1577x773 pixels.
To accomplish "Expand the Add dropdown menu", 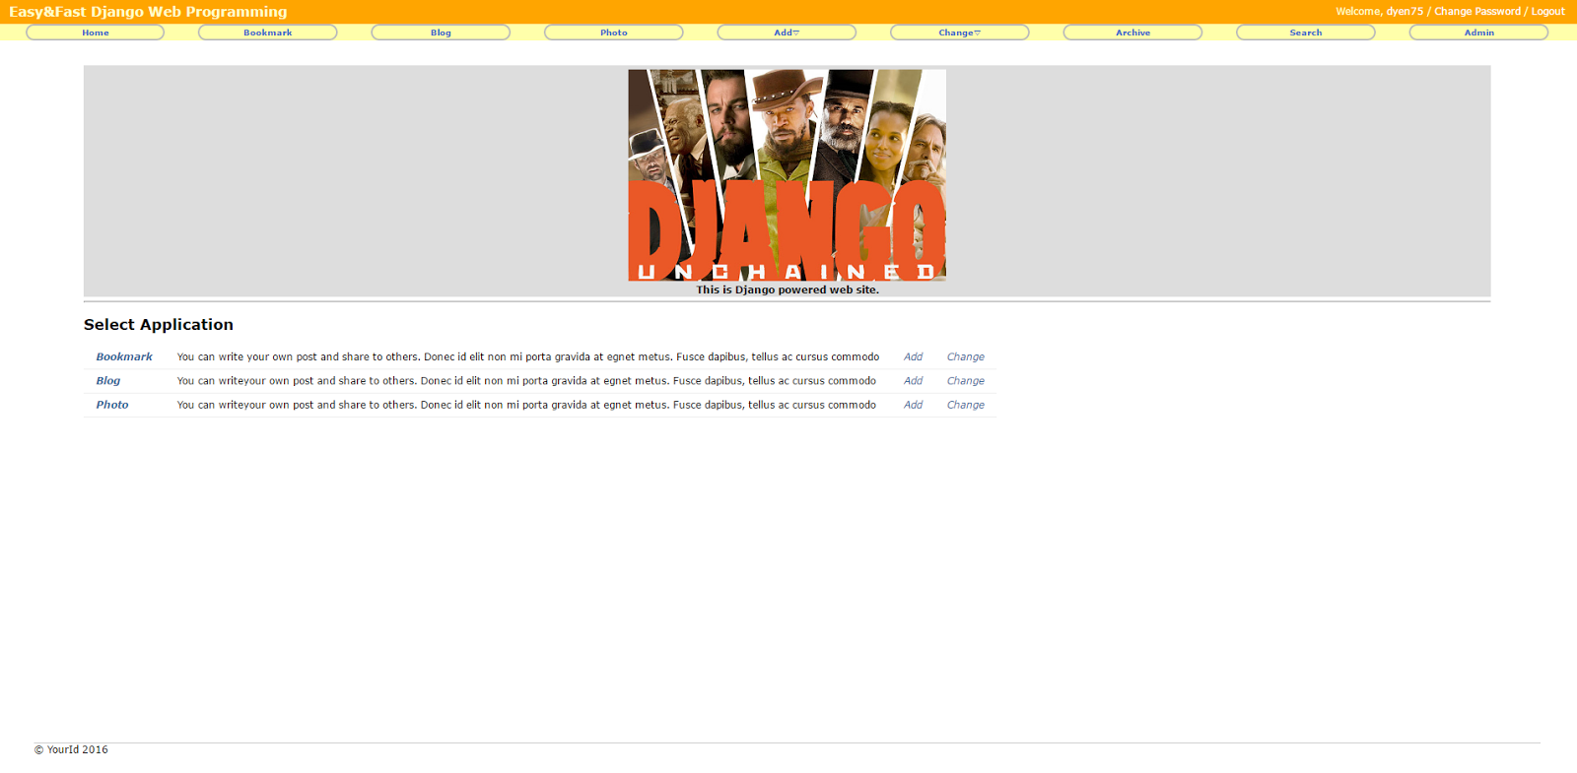I will coord(787,32).
